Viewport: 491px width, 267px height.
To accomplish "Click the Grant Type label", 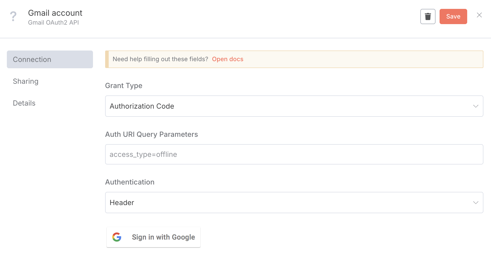I will point(124,86).
